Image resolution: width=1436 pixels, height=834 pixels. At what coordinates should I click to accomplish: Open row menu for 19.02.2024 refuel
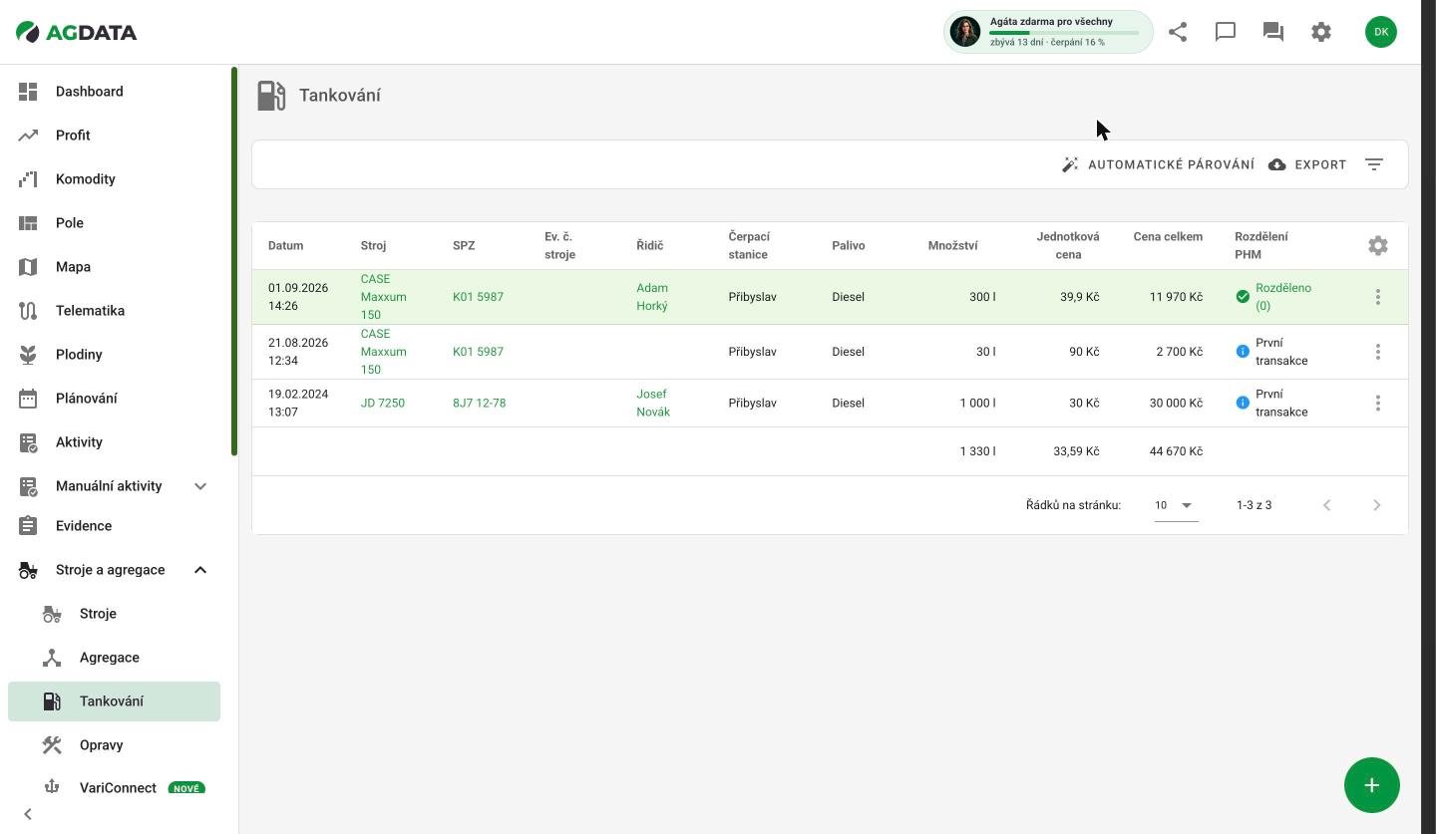click(1378, 403)
